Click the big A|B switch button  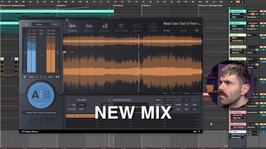41,95
